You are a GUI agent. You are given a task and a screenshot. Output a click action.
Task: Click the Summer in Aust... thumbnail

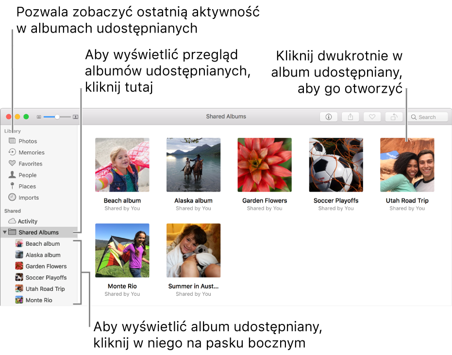pyautogui.click(x=193, y=250)
